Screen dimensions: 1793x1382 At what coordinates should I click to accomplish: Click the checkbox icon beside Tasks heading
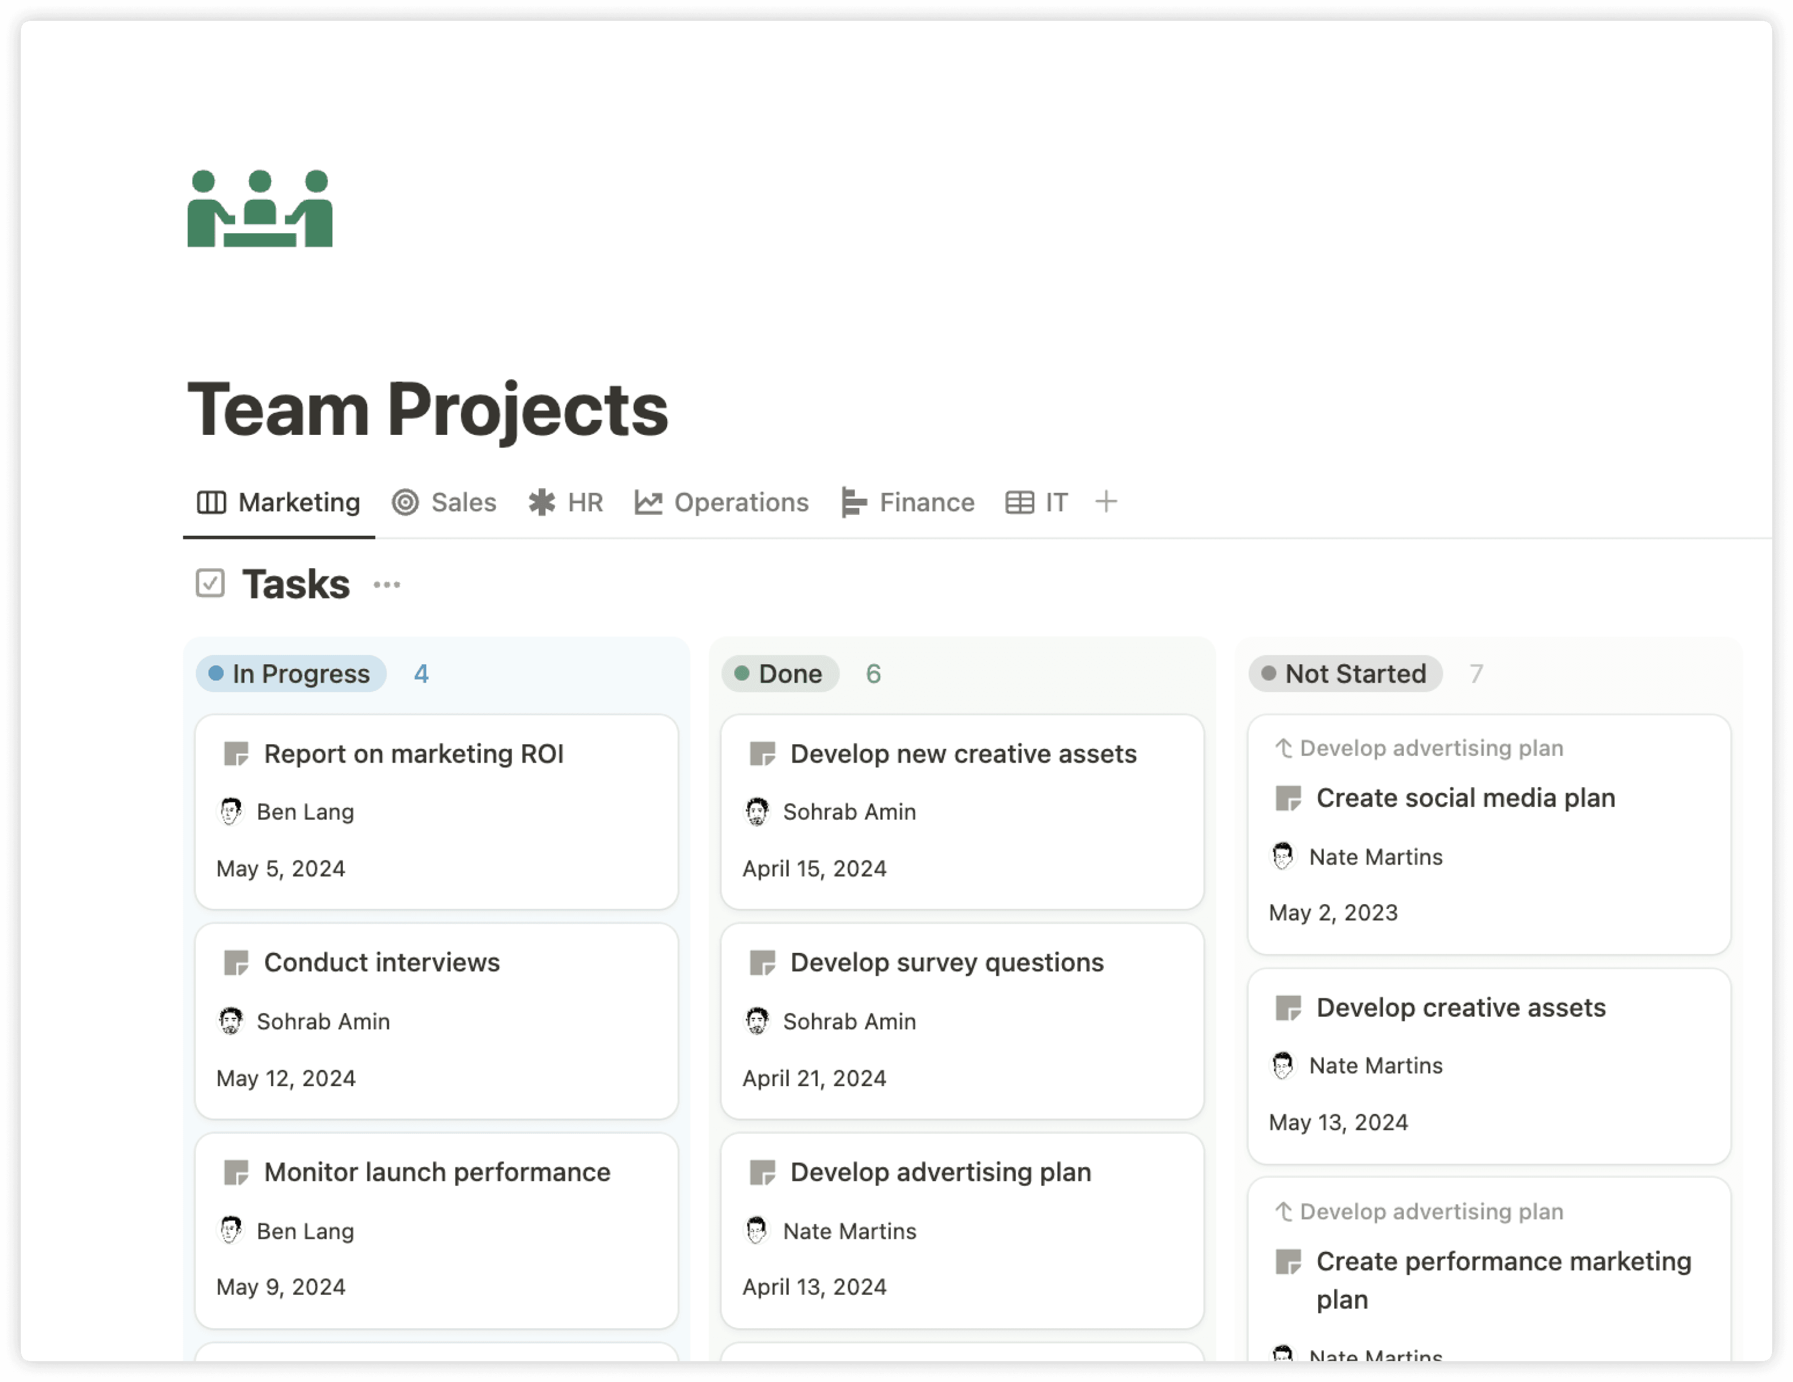click(x=210, y=583)
